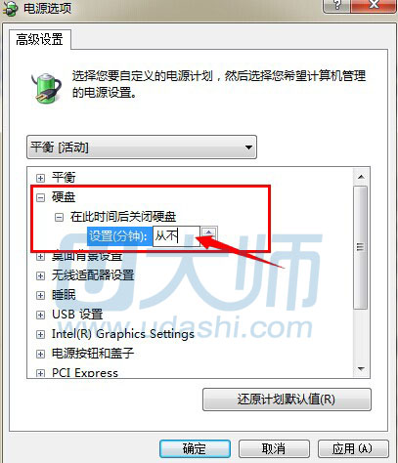
Task: Click the 设置(分钟) input field showing 从不
Action: click(176, 235)
